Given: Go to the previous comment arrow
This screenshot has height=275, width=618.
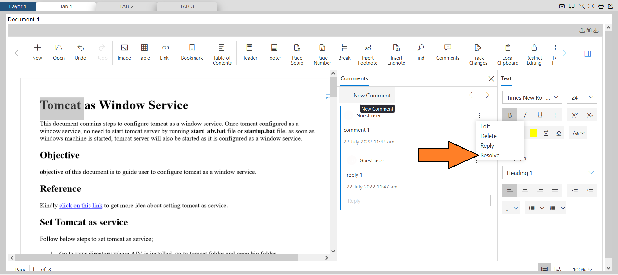Looking at the screenshot, I should pos(471,95).
